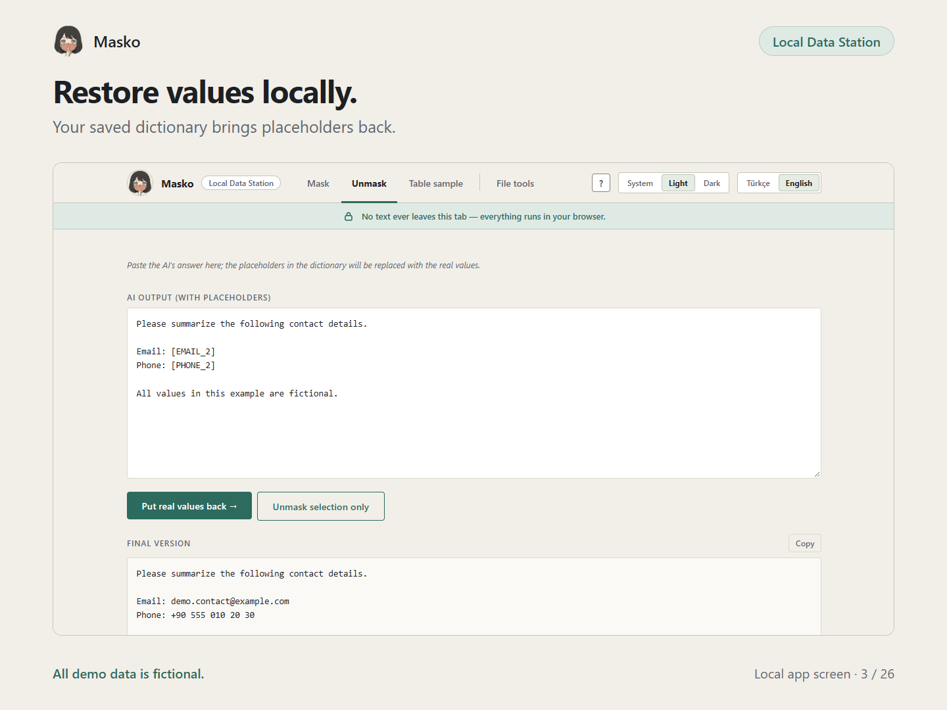Click the Masko avatar logo in the page header
This screenshot has width=947, height=710.
[68, 41]
